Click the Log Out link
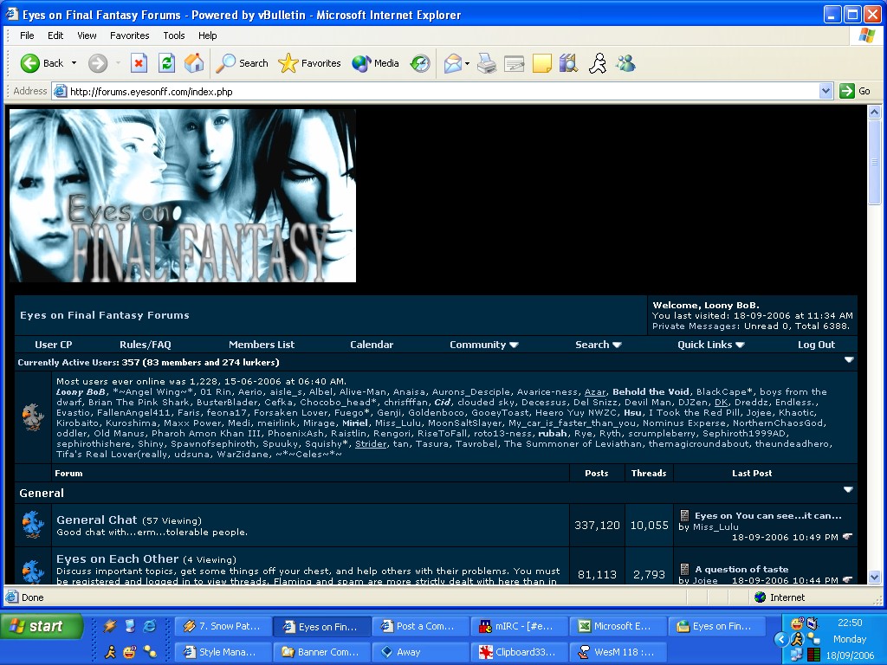 click(816, 345)
